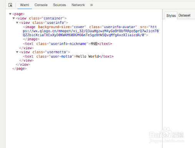Image resolution: width=195 pixels, height=148 pixels.
Task: Select the closing image tag
Action: (31, 39)
